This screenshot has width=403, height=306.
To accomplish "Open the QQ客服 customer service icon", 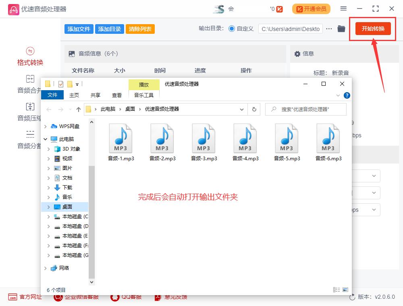I will click(115, 297).
